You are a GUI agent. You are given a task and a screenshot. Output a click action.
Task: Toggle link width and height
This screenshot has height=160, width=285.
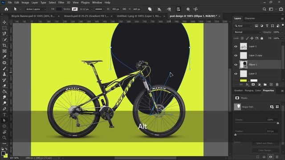124,9
